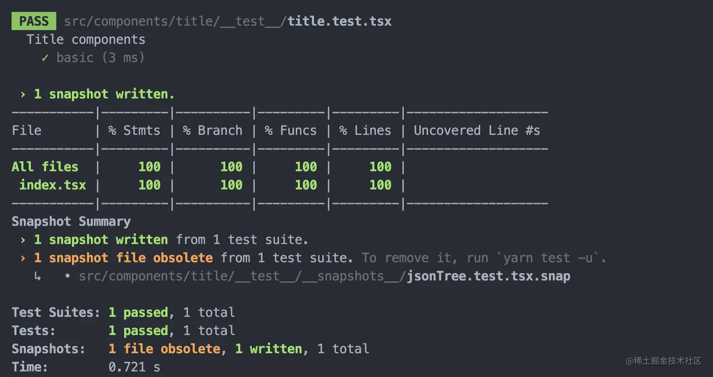Click the 'Snapshots:' label
713x377 pixels.
49,349
